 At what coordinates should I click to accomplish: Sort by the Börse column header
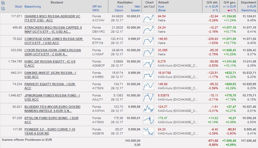coord(162,10)
